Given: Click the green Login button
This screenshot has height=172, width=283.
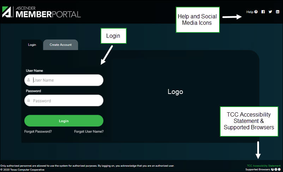Looking at the screenshot, I should (x=64, y=121).
